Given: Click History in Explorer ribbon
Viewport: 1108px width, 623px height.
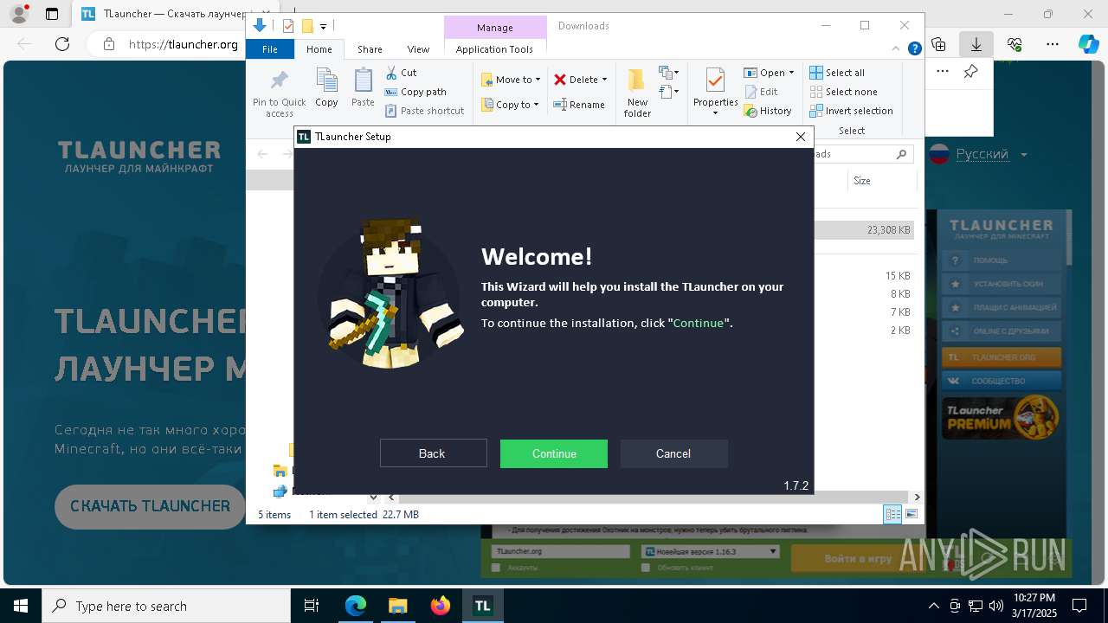Looking at the screenshot, I should tap(768, 111).
